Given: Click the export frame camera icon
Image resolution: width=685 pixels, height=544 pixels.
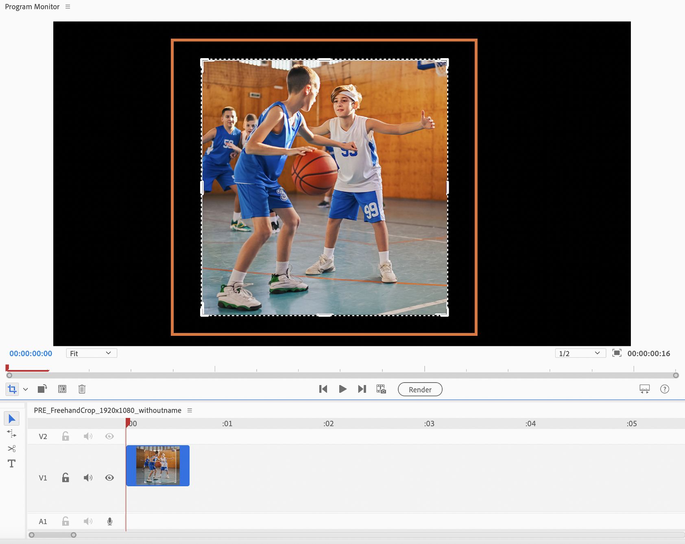Looking at the screenshot, I should pyautogui.click(x=381, y=389).
